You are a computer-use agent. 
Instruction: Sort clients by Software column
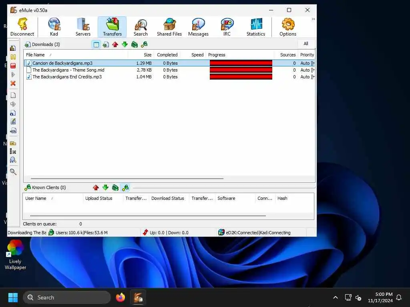[235, 198]
